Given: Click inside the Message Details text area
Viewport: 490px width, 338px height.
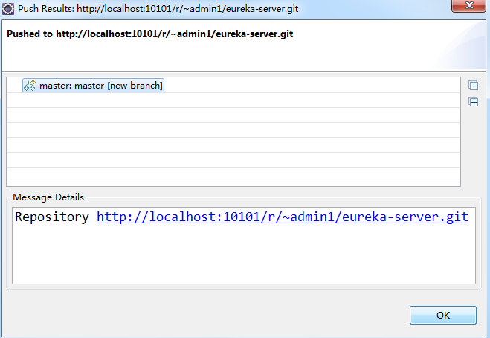Looking at the screenshot, I should [x=244, y=246].
